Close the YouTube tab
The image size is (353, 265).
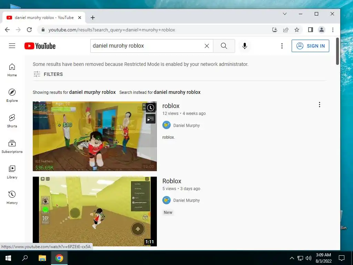tap(80, 18)
